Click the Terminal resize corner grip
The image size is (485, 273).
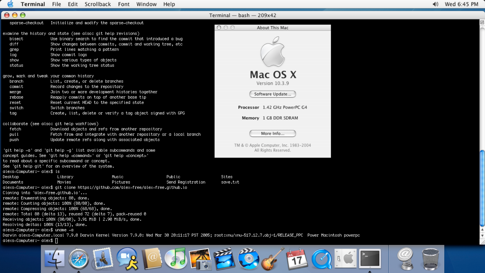point(482,242)
